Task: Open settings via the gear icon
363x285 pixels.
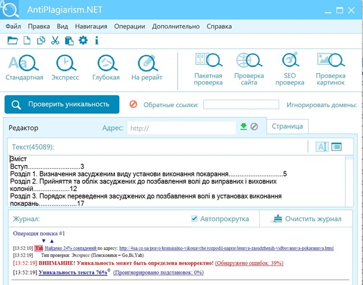Action: 83,40
